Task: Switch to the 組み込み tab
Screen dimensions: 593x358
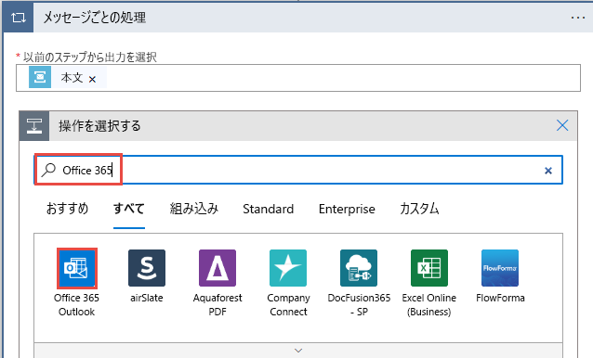Action: pos(194,209)
